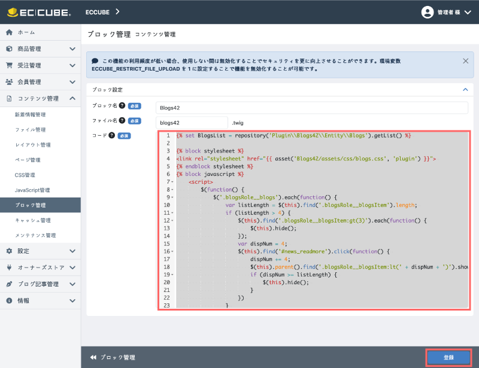Viewport: 479px width, 368px height.
Task: Click the product management cube icon
Action: click(x=10, y=49)
